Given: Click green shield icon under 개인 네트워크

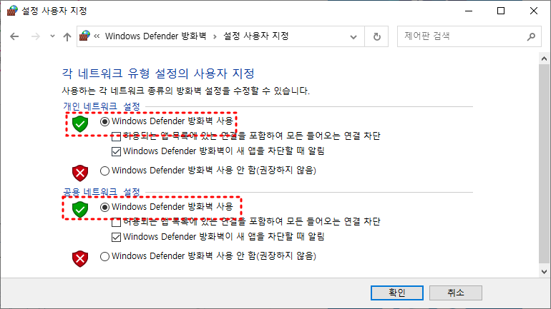Looking at the screenshot, I should (80, 123).
